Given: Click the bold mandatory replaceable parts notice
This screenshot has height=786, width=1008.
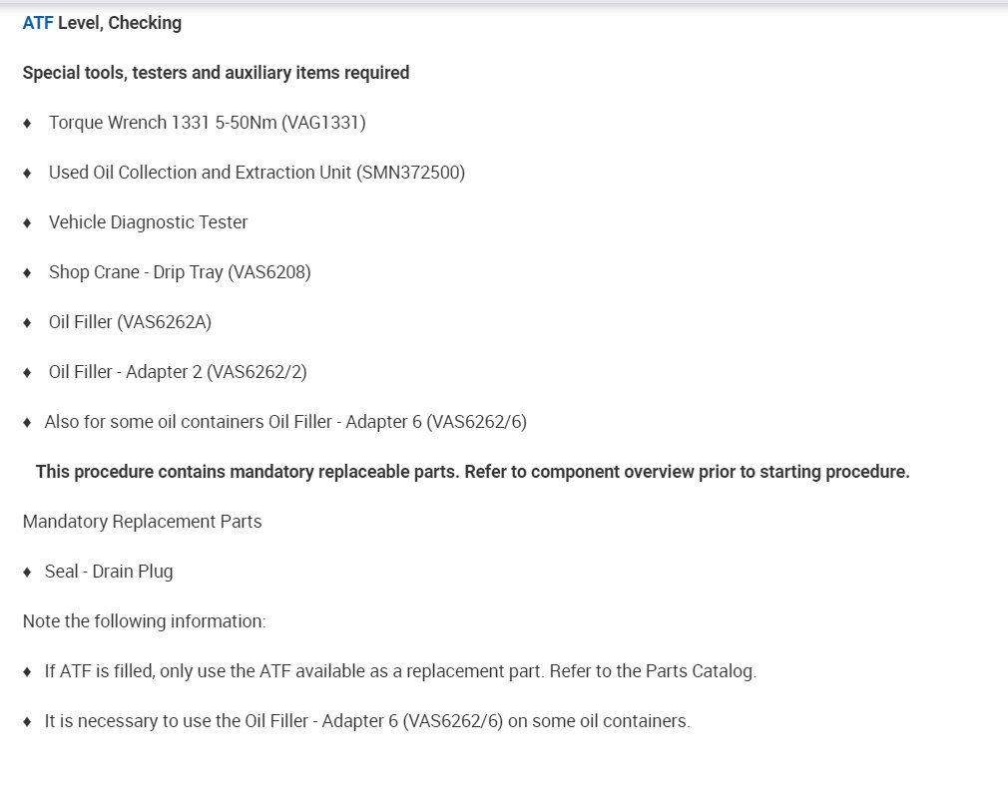Looking at the screenshot, I should point(472,472).
